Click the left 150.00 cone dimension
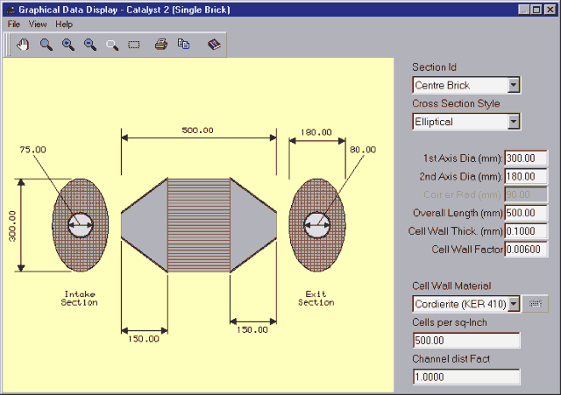This screenshot has width=561, height=395. (x=144, y=339)
